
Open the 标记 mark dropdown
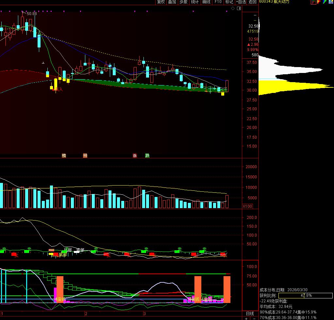click(x=229, y=2)
